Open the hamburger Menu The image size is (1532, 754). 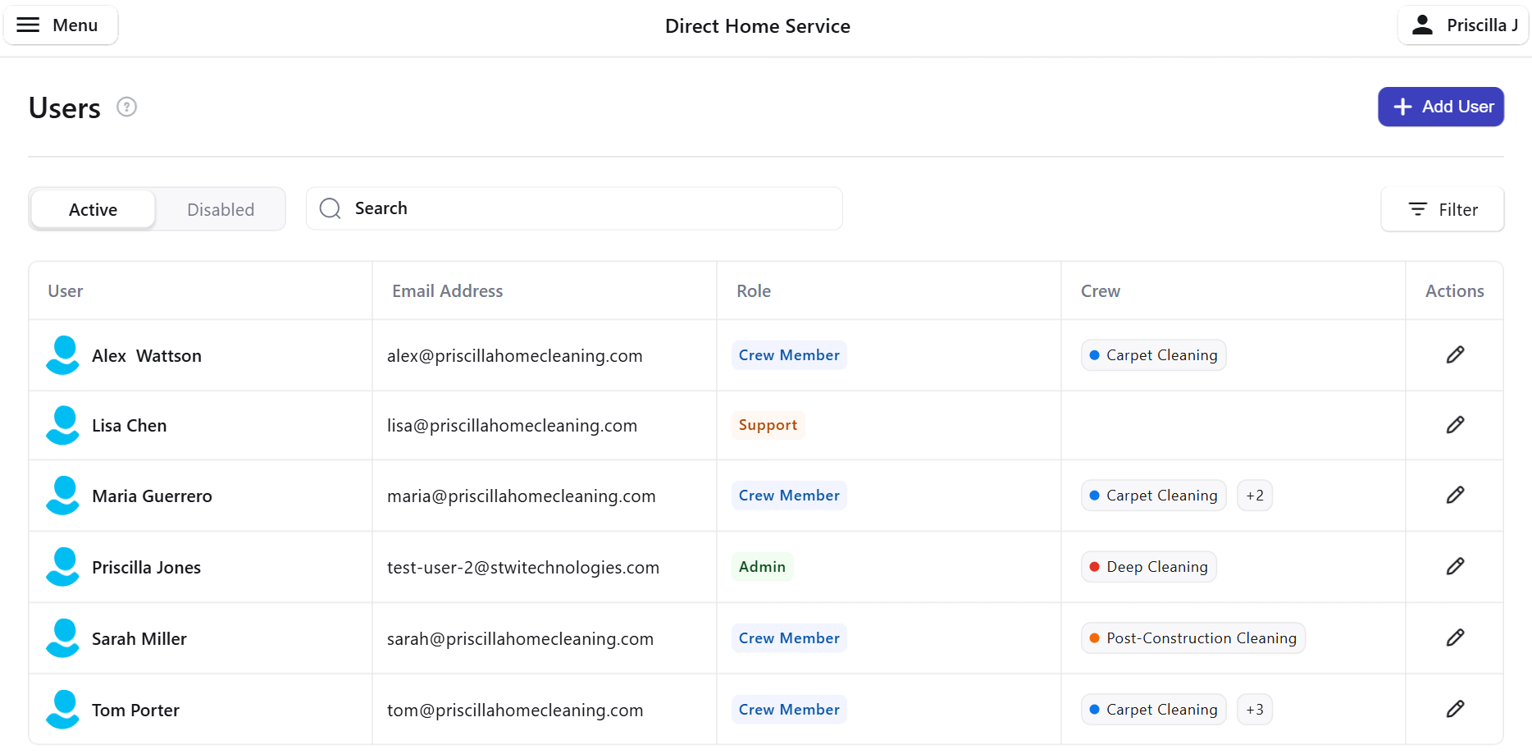point(60,25)
